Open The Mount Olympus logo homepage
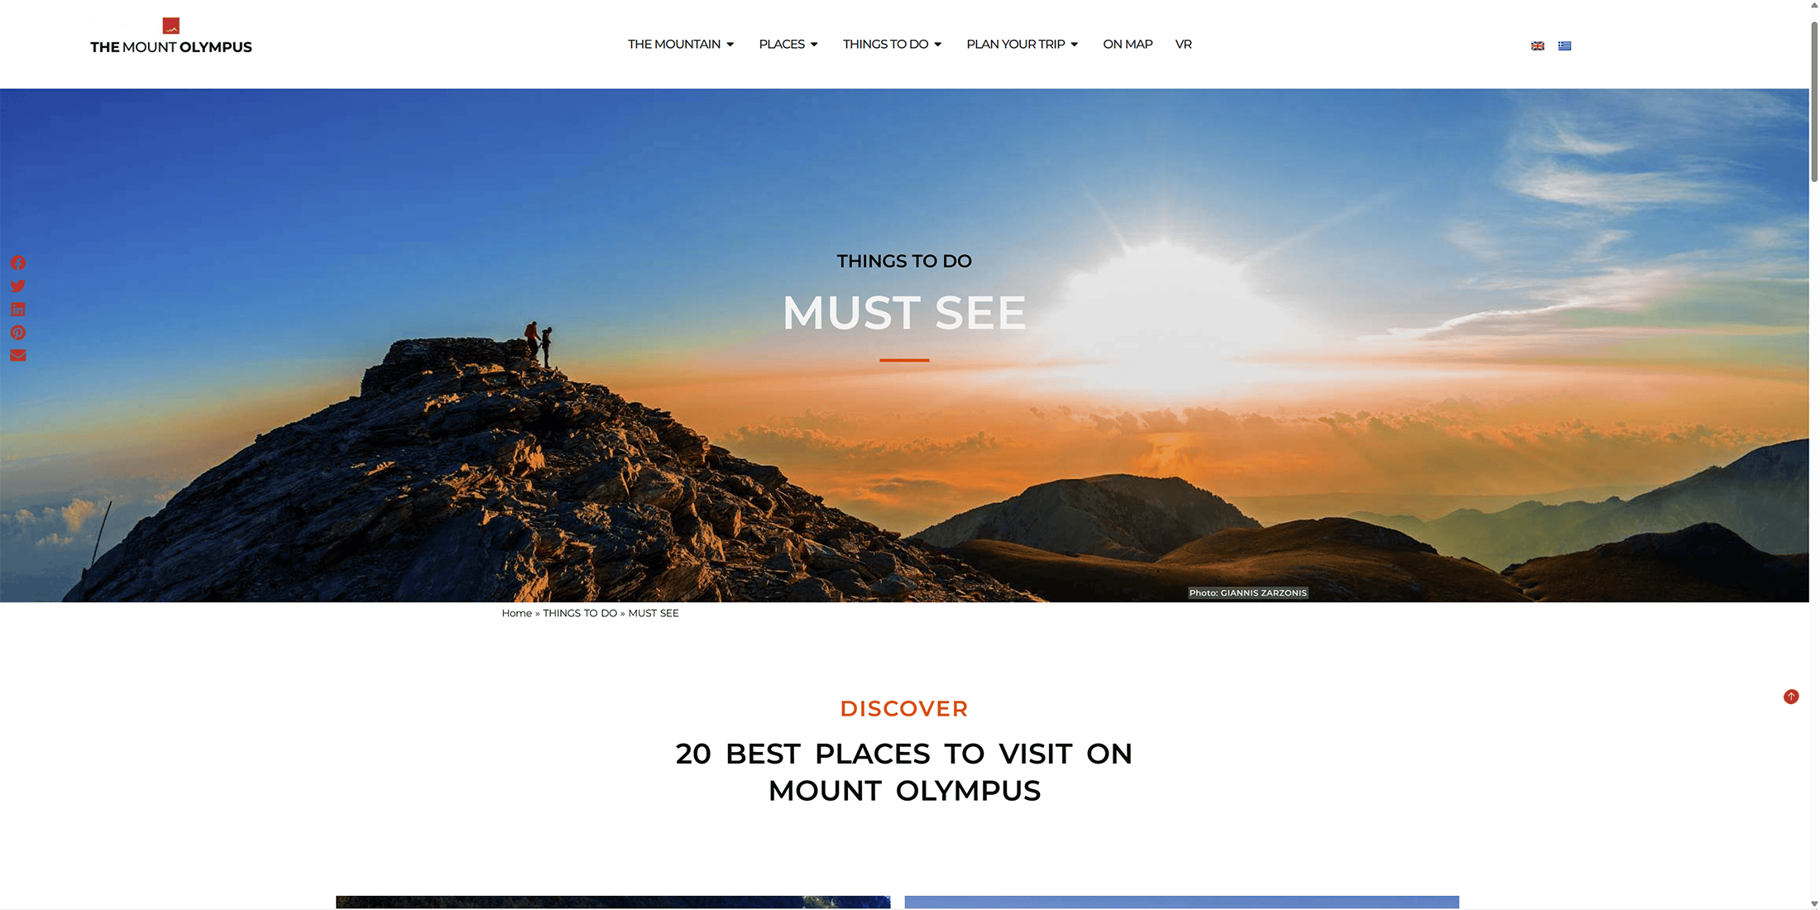 (x=171, y=37)
